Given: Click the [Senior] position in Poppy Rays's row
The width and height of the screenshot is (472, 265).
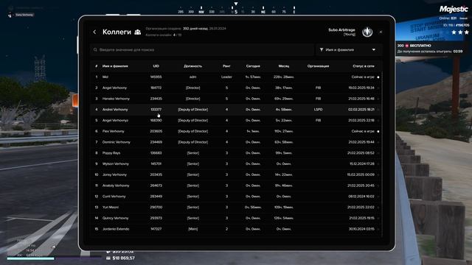Looking at the screenshot, I should click(192, 153).
